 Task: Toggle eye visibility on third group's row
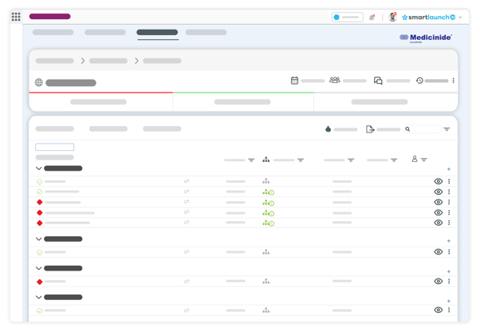click(439, 281)
